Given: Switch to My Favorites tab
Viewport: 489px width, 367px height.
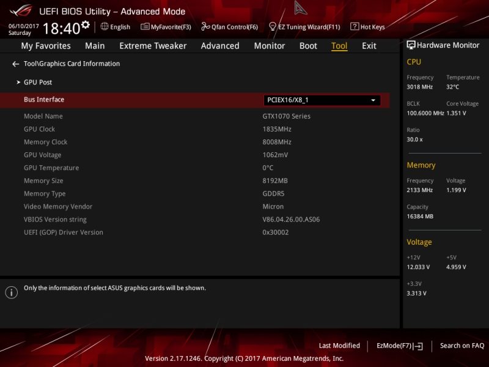Looking at the screenshot, I should coord(46,46).
